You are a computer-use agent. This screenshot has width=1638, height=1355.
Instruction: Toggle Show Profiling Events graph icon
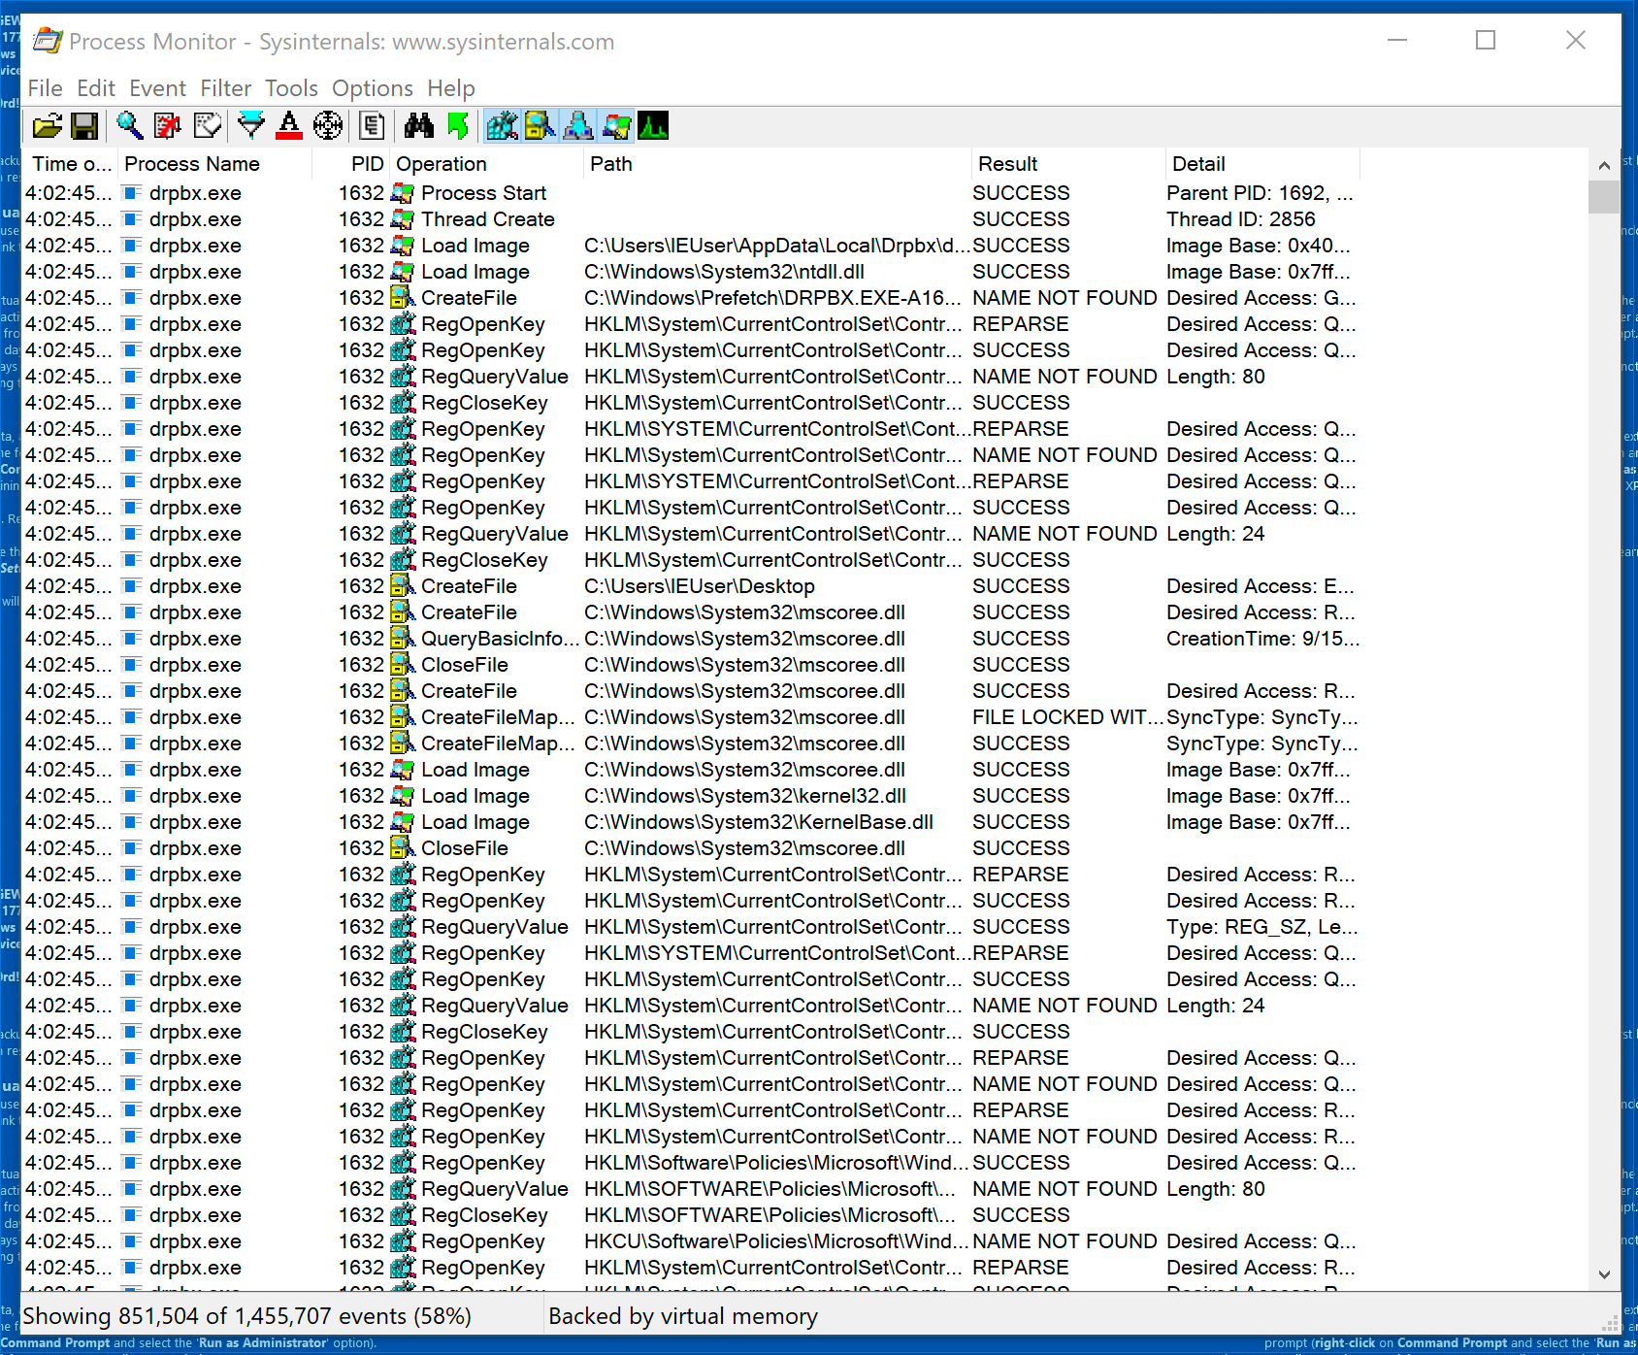653,126
